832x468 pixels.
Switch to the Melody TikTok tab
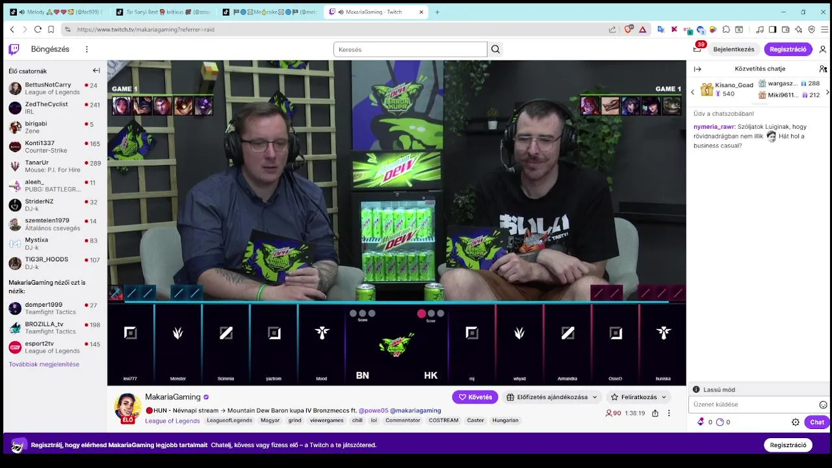(57, 12)
